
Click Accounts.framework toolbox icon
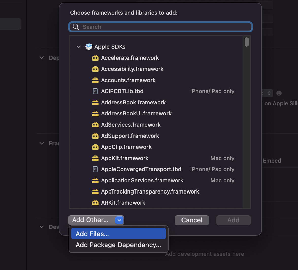pyautogui.click(x=95, y=80)
